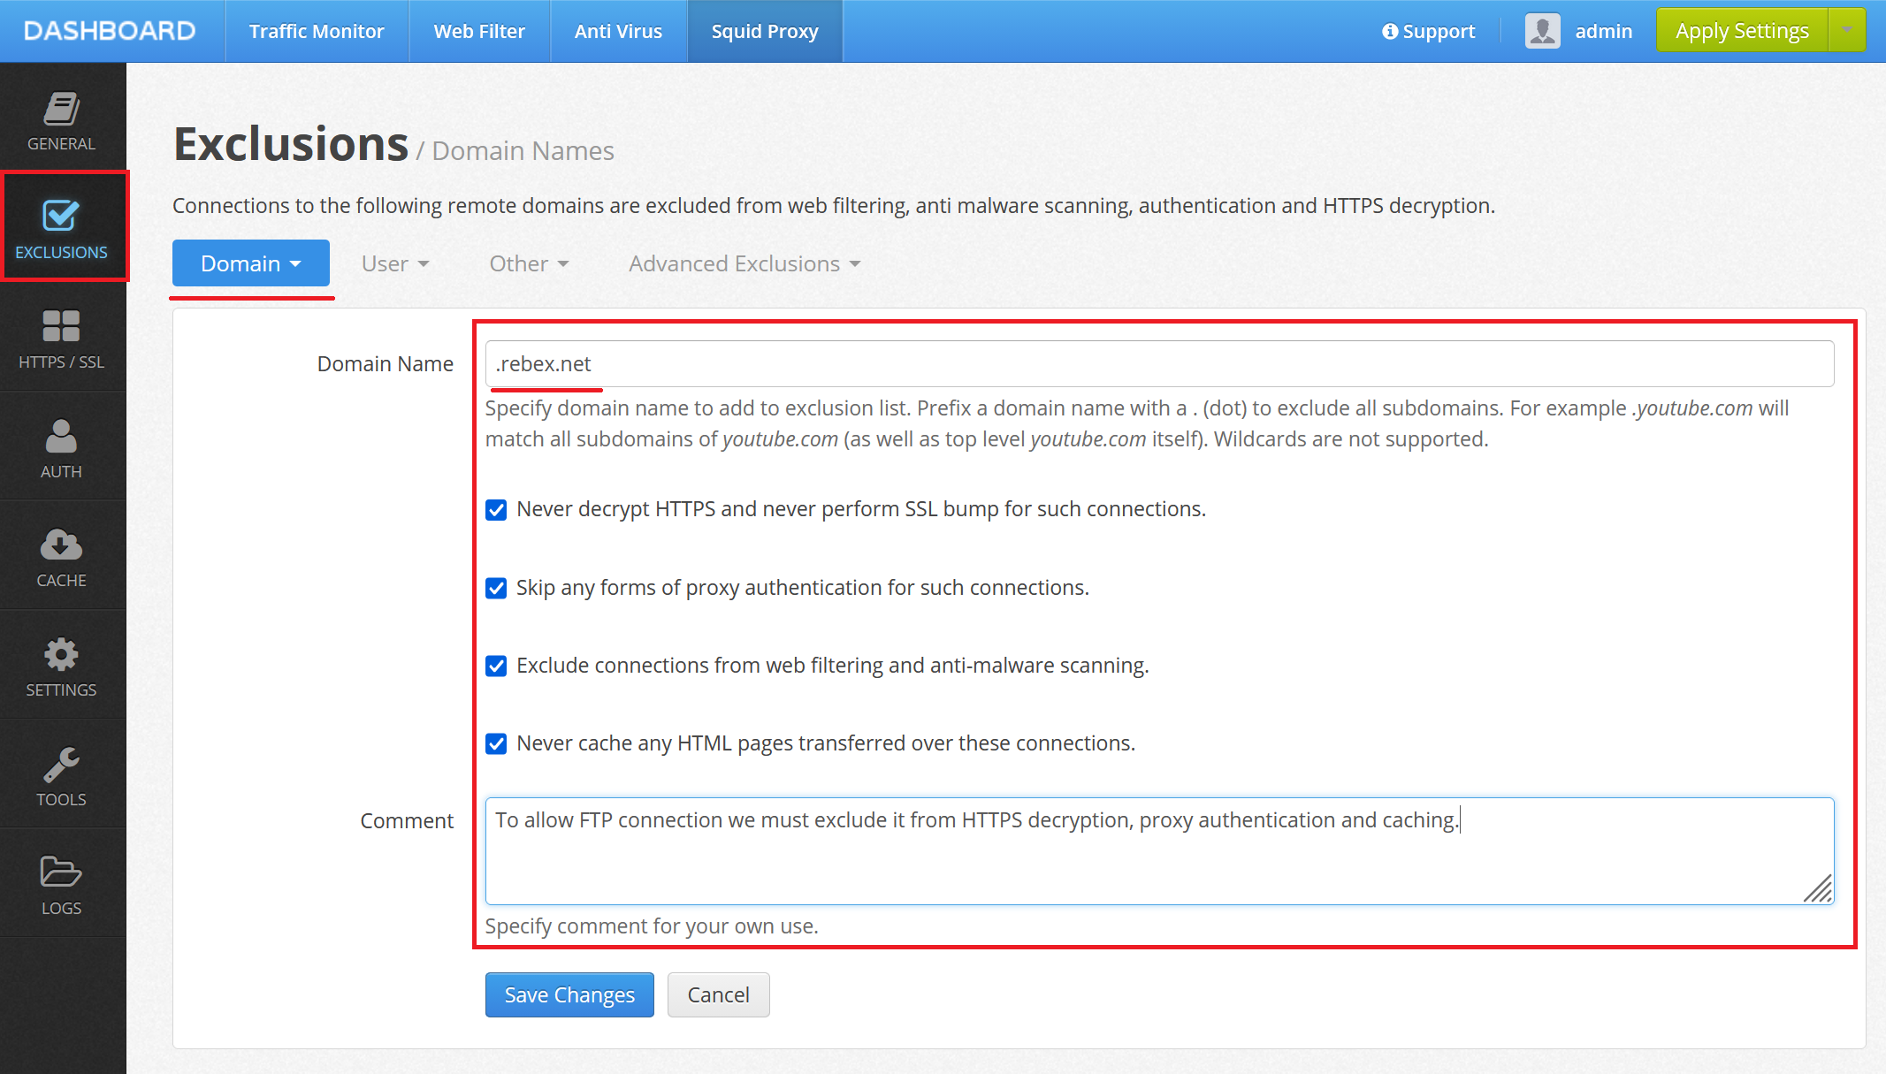Toggle Exclude from web filtering checkbox
This screenshot has width=1886, height=1074.
point(496,666)
